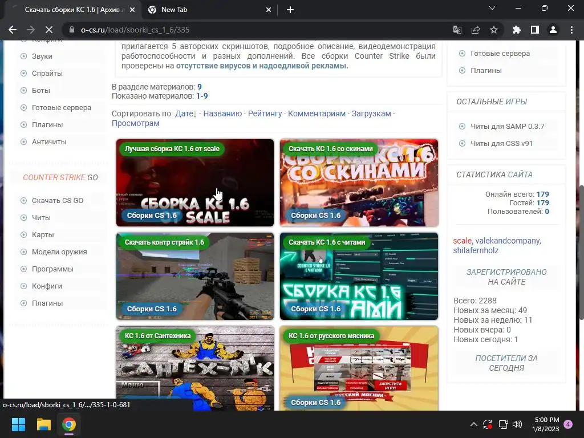
Task: Bookmark this tab with the star
Action: click(494, 30)
